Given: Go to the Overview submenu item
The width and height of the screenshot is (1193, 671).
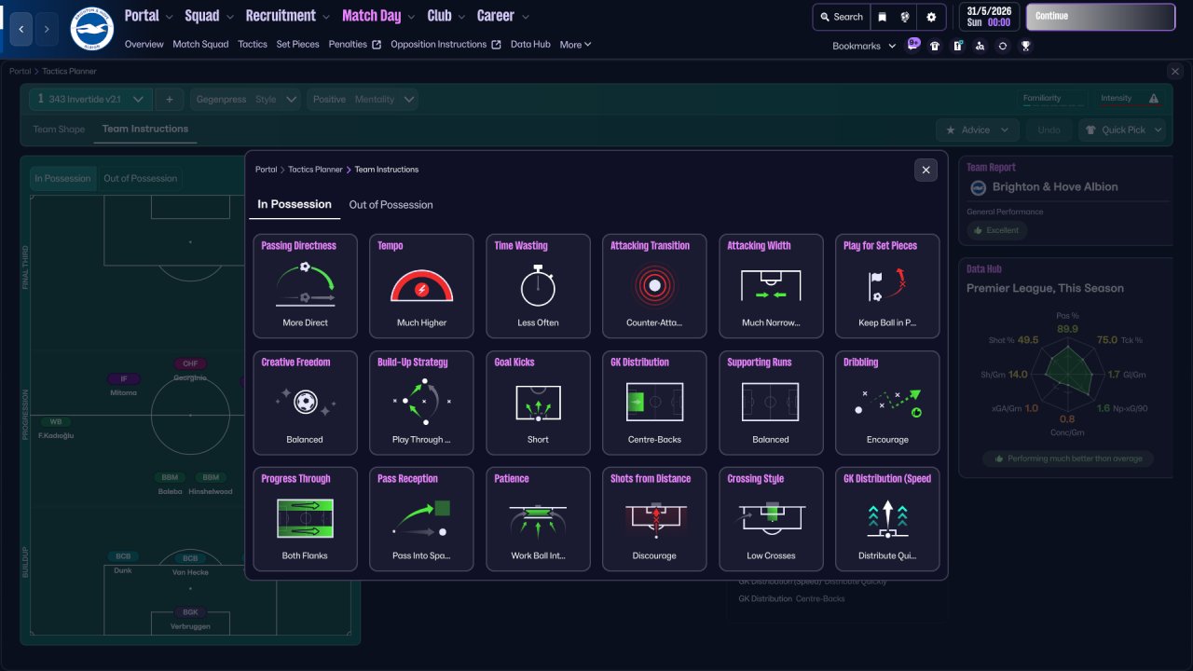Looking at the screenshot, I should 144,44.
